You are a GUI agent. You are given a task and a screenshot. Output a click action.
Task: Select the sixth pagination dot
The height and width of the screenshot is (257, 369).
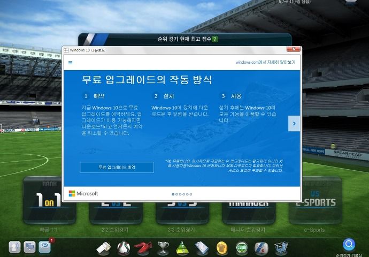tap(191, 194)
